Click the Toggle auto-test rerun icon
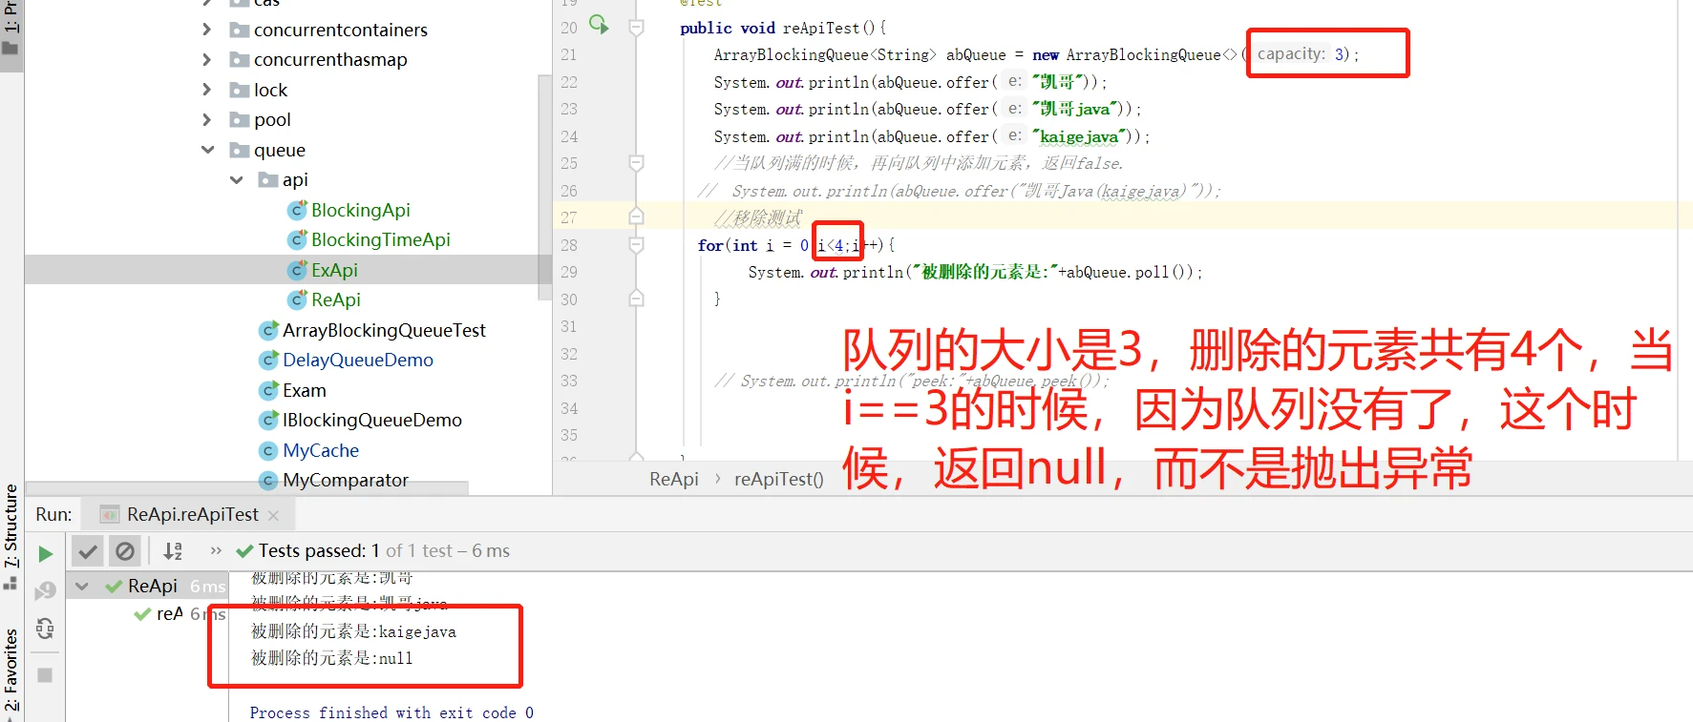1693x722 pixels. pos(45,629)
